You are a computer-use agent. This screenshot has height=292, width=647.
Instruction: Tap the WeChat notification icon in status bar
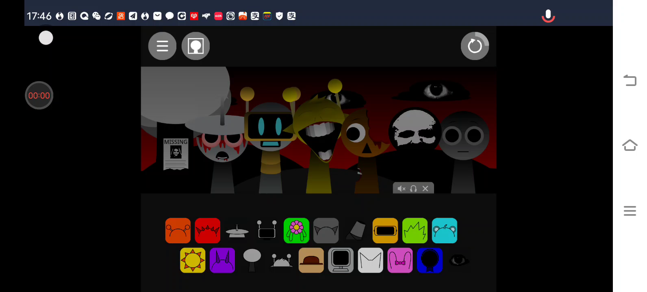coord(96,16)
